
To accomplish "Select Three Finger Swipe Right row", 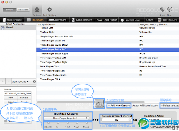I will point(108,54).
